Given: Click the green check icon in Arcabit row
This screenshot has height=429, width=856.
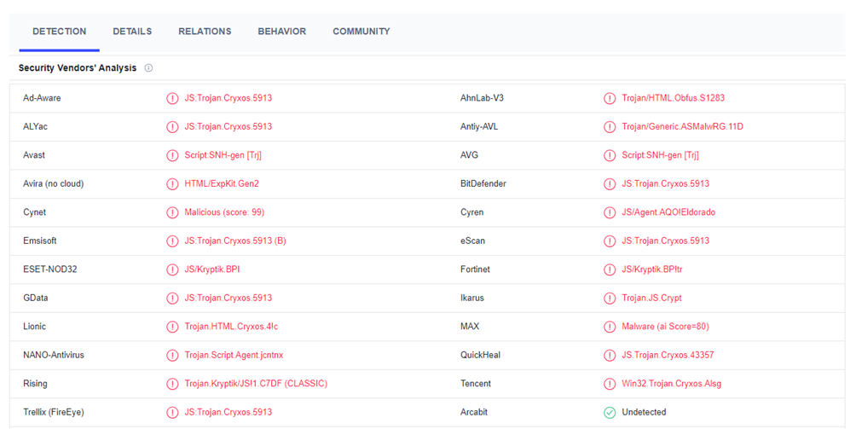Looking at the screenshot, I should (x=610, y=413).
